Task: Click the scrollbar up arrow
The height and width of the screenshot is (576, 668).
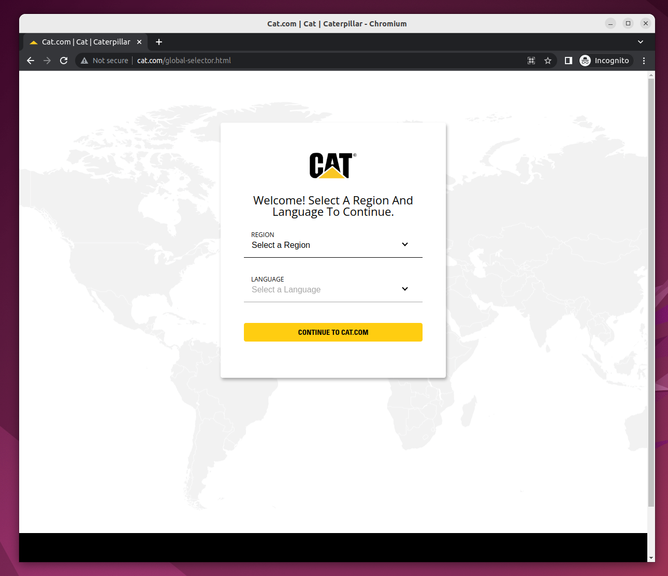Action: (x=651, y=75)
